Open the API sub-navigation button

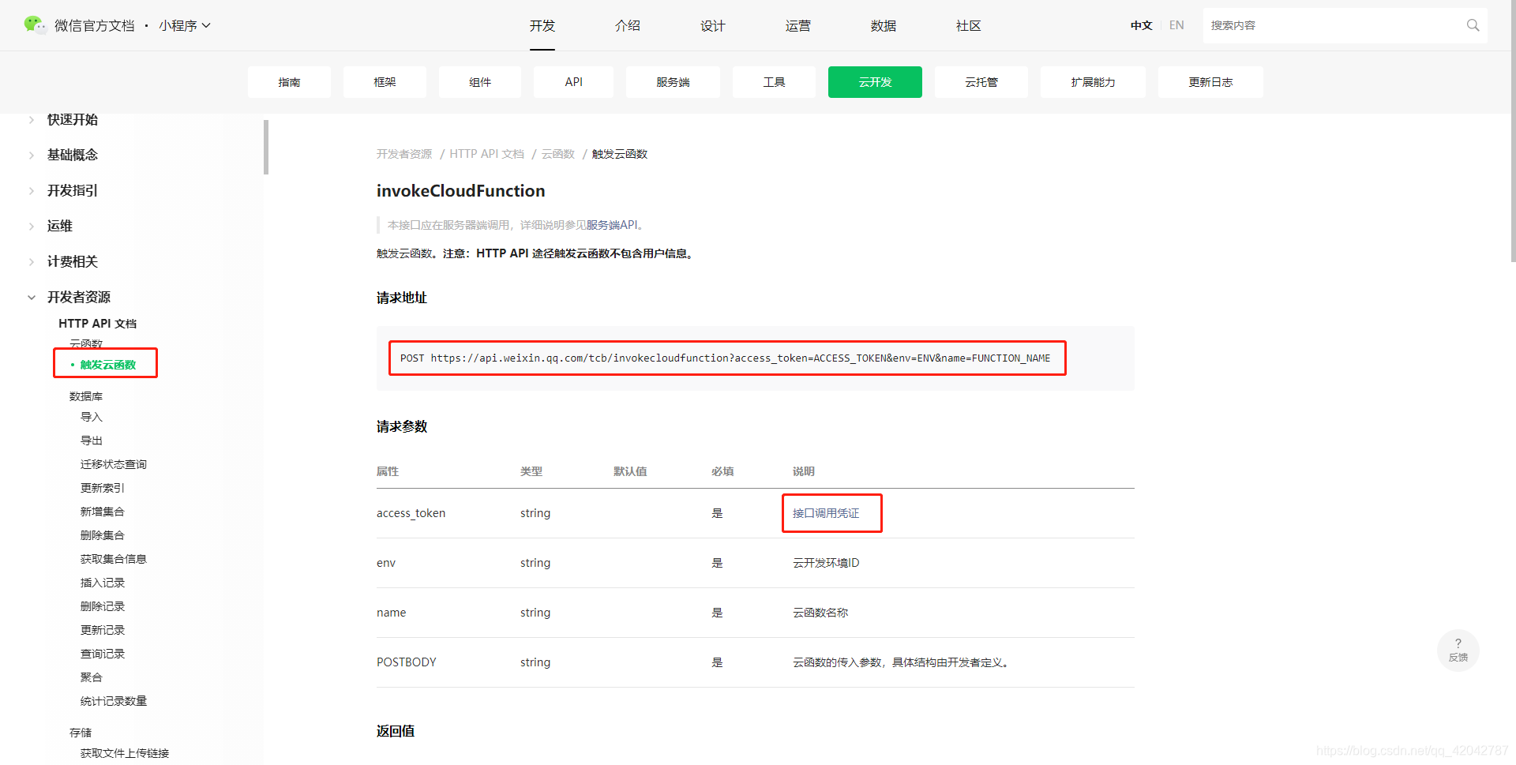tap(574, 82)
